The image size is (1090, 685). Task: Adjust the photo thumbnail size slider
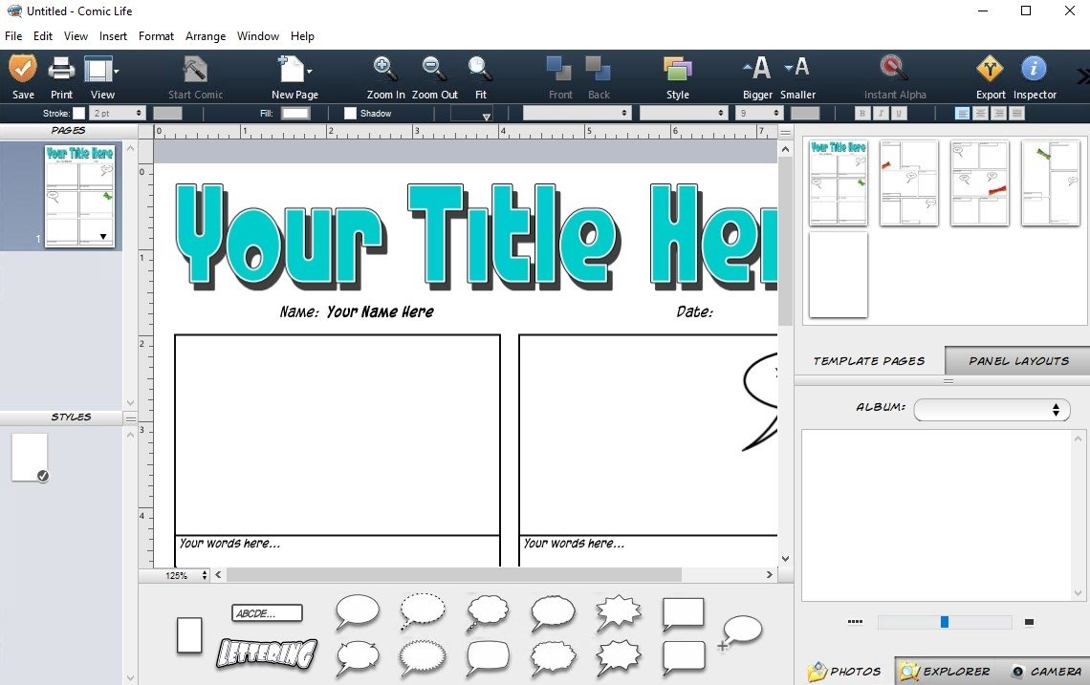[x=944, y=622]
